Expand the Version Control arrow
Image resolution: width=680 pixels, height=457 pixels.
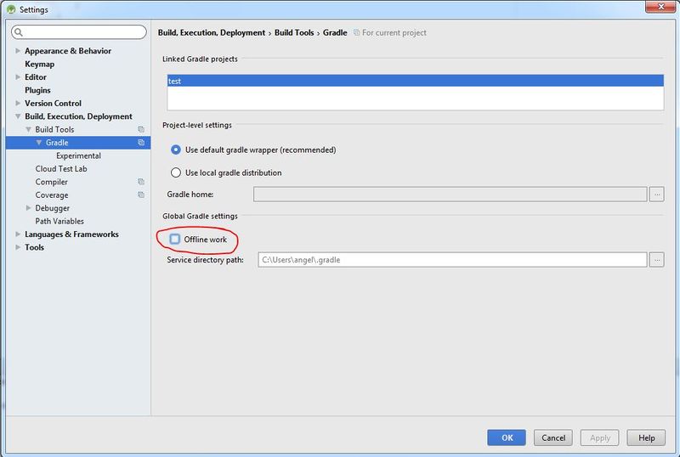(x=18, y=103)
